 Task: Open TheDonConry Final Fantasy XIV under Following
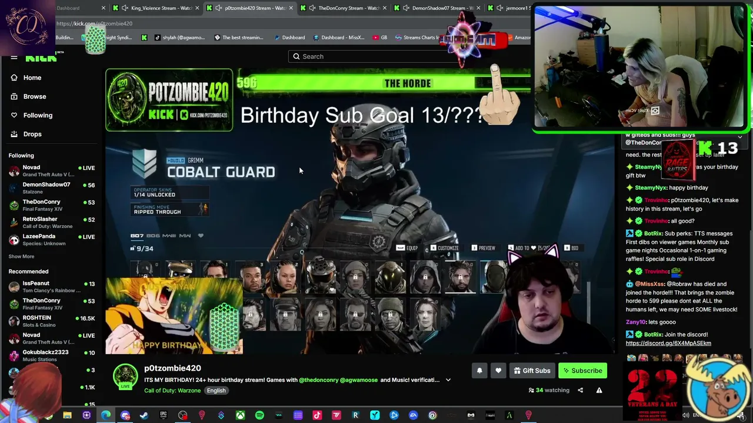51,205
